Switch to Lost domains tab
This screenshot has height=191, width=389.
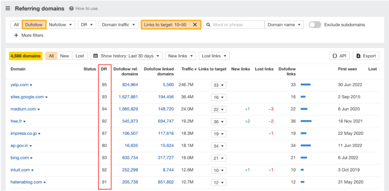click(80, 56)
